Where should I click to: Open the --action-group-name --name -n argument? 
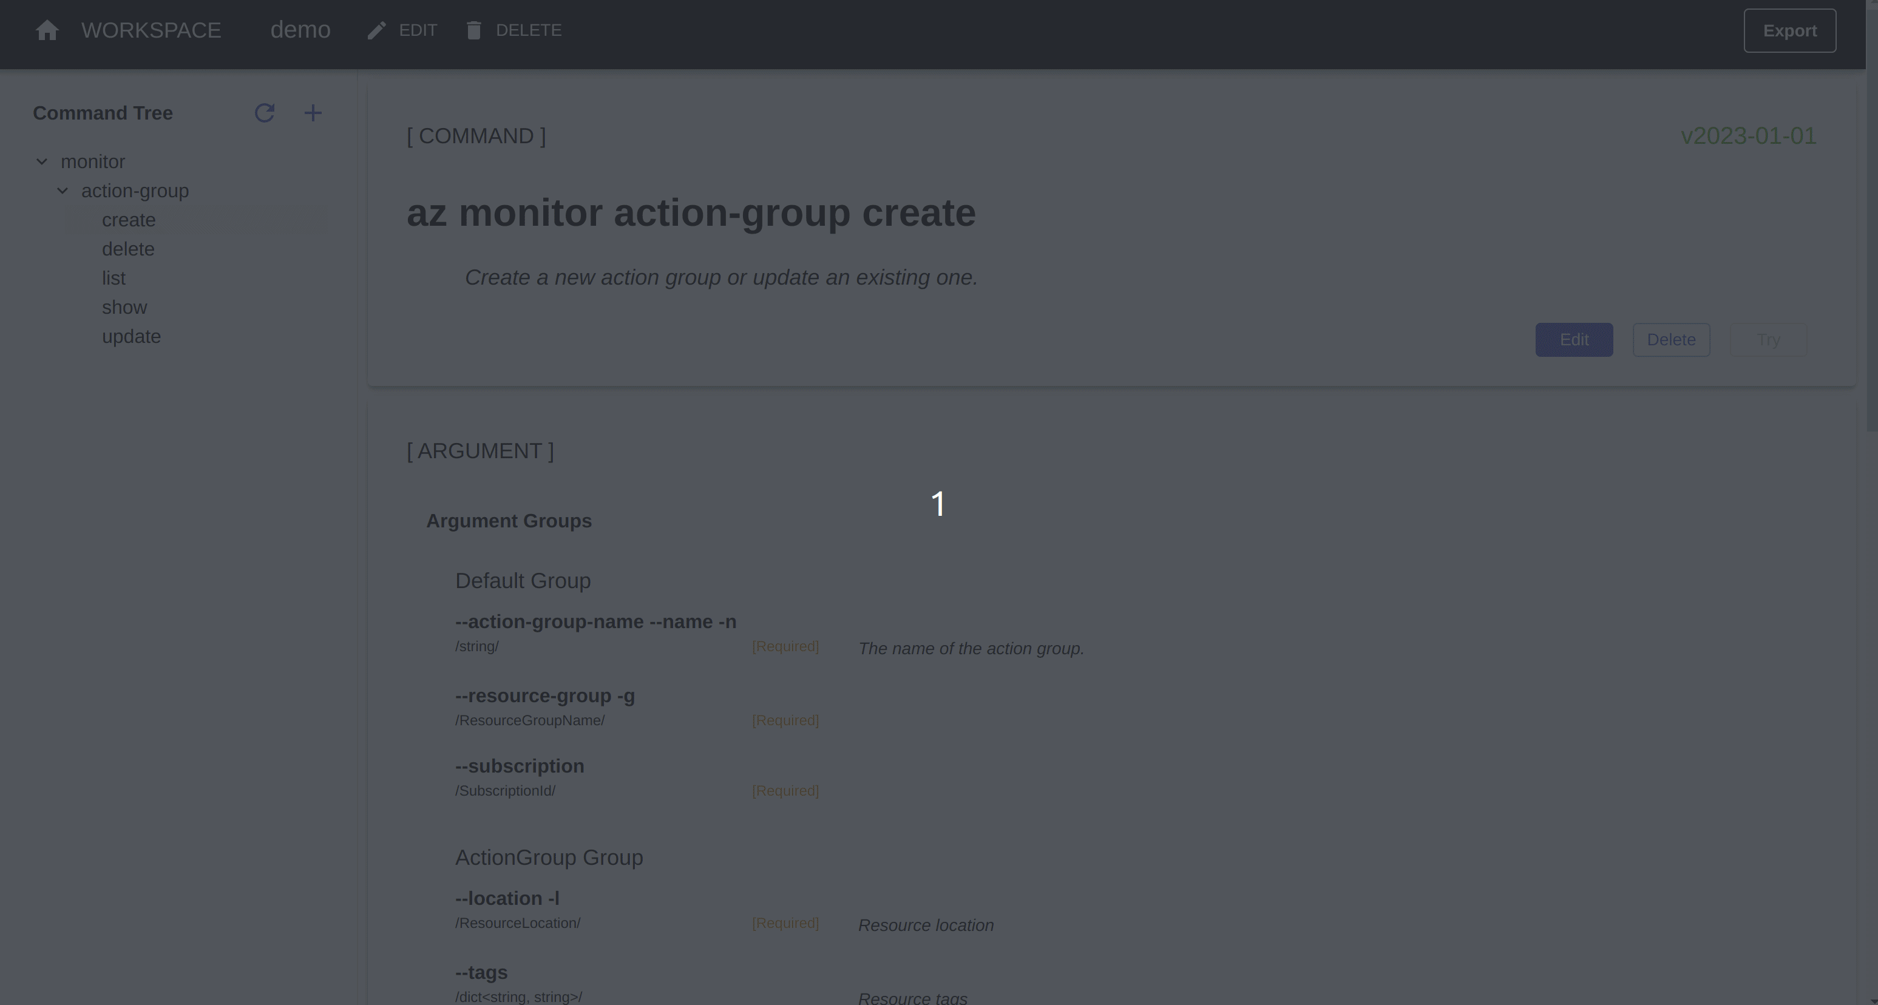(595, 621)
